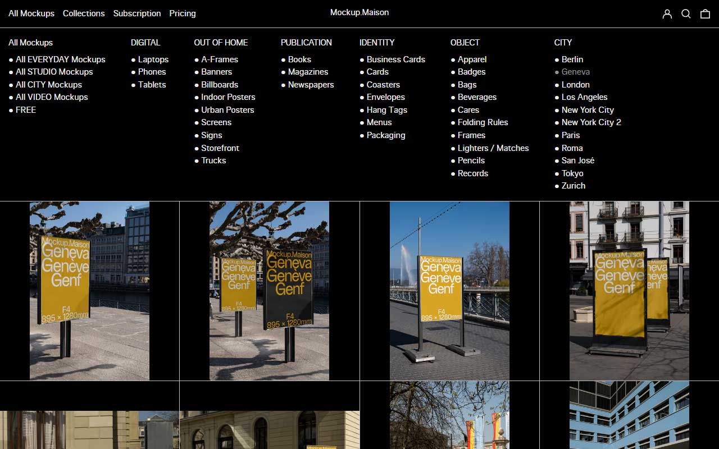Open the Billboards category under OUT OF HOME
Viewport: 719px width, 449px height.
219,84
